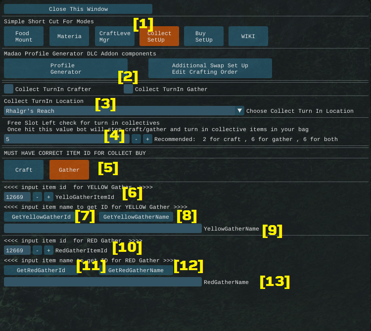Enable Collect TurnIn Crafter checkbox

[x=9, y=89]
